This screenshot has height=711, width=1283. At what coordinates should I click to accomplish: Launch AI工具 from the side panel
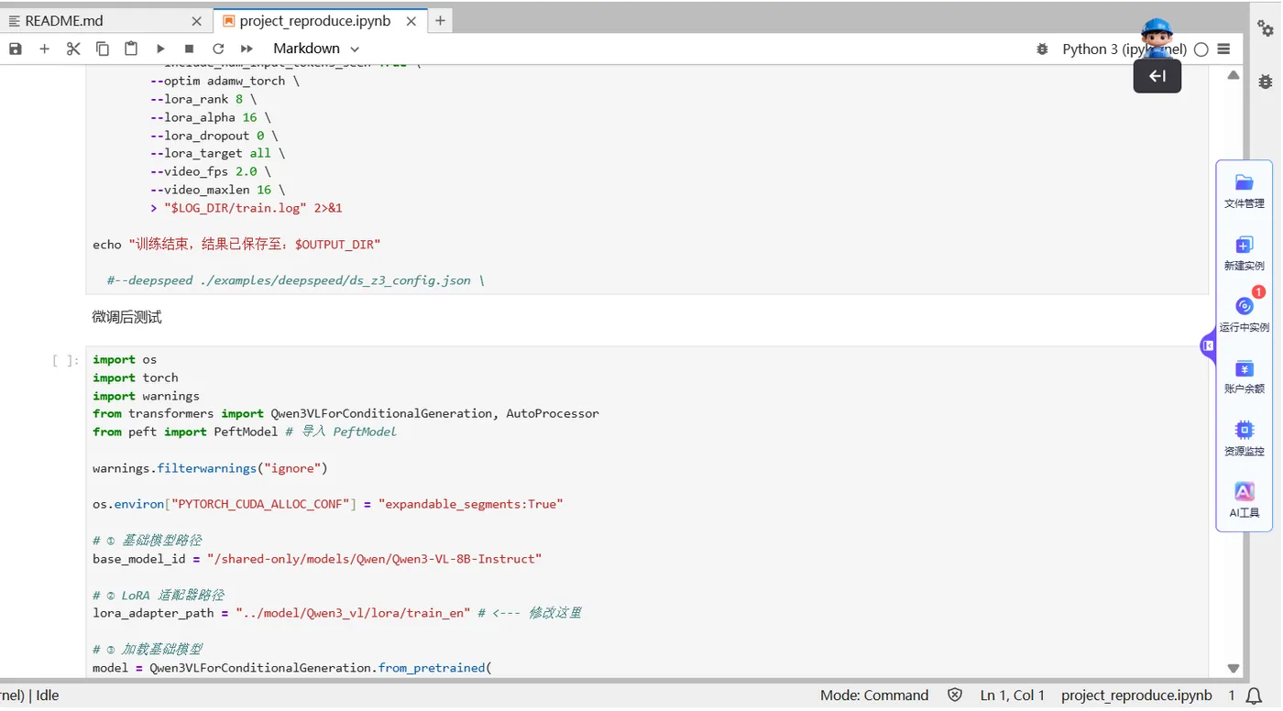click(1244, 501)
